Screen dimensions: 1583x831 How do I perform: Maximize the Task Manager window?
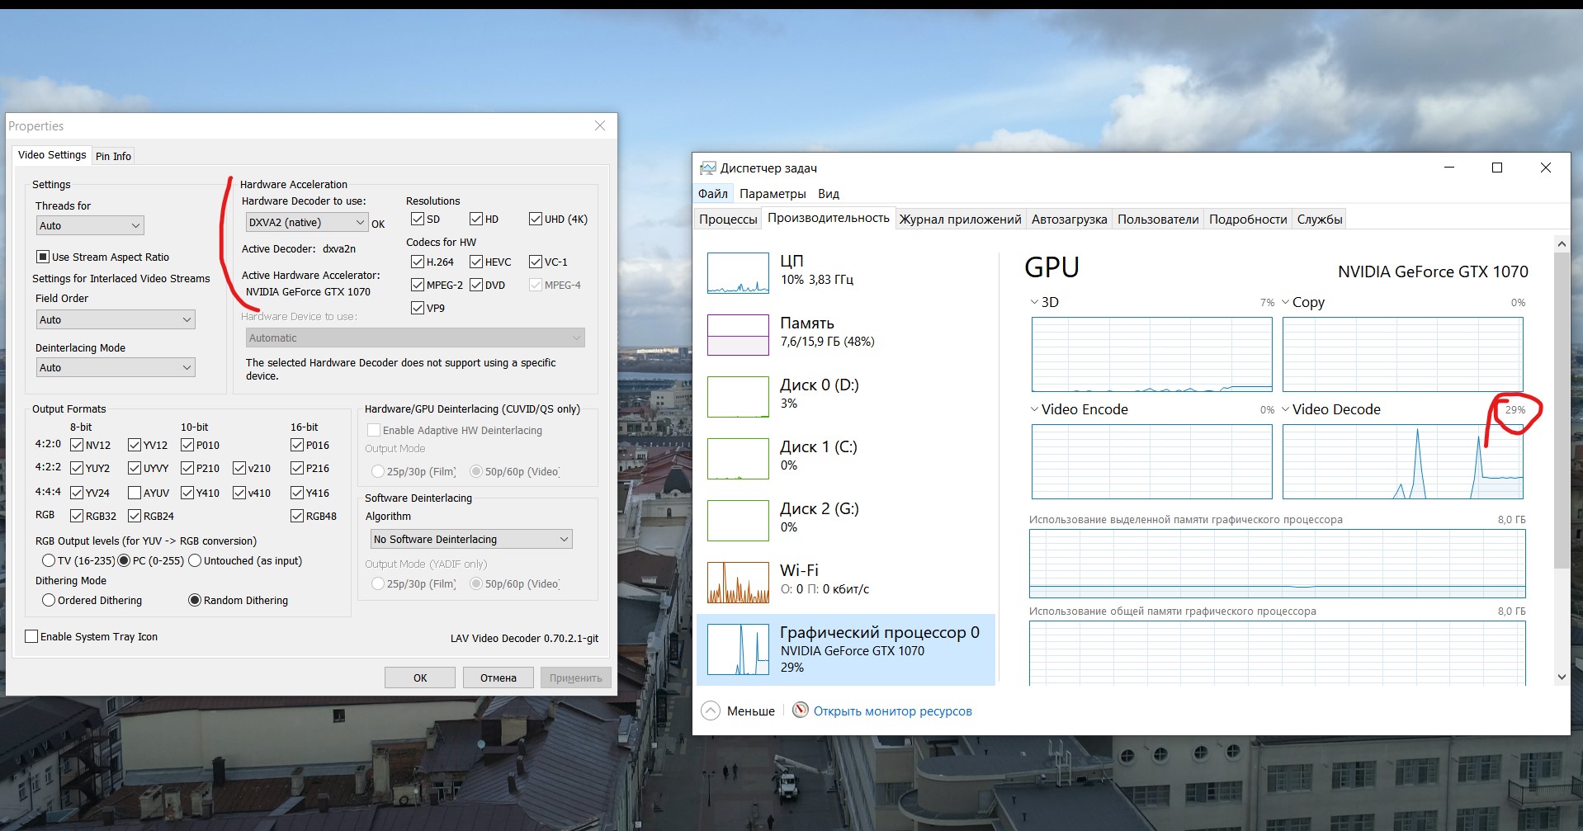tap(1497, 168)
